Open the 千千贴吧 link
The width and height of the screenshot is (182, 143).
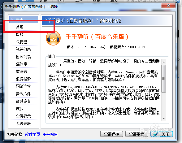coord(50,134)
